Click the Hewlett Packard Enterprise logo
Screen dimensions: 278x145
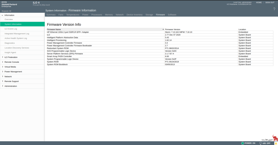9,4
